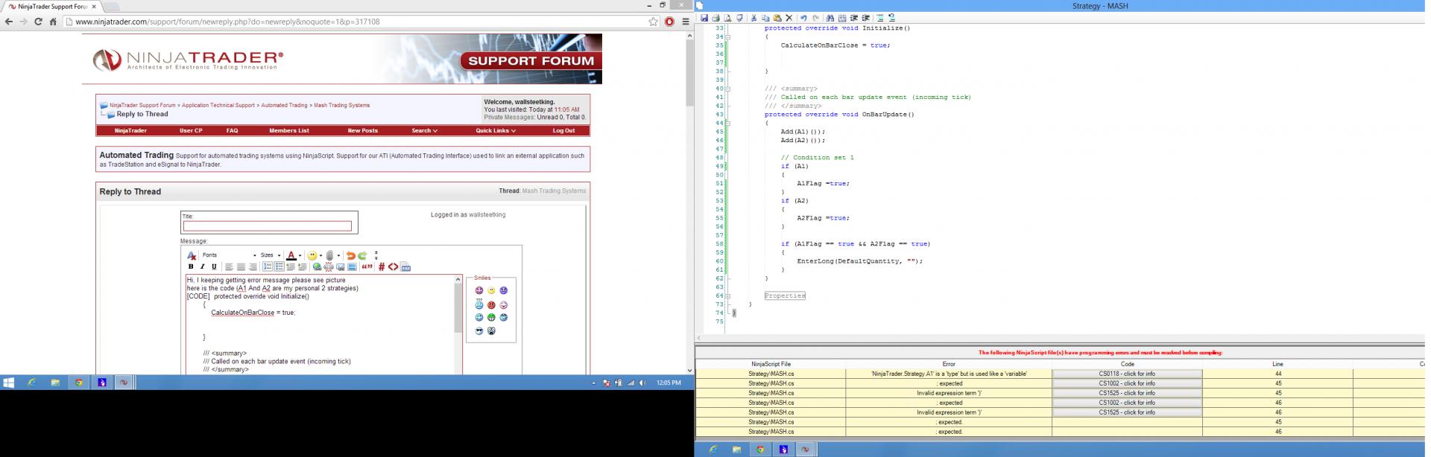Open text color dropdown arrow
1431x457 pixels.
point(300,256)
